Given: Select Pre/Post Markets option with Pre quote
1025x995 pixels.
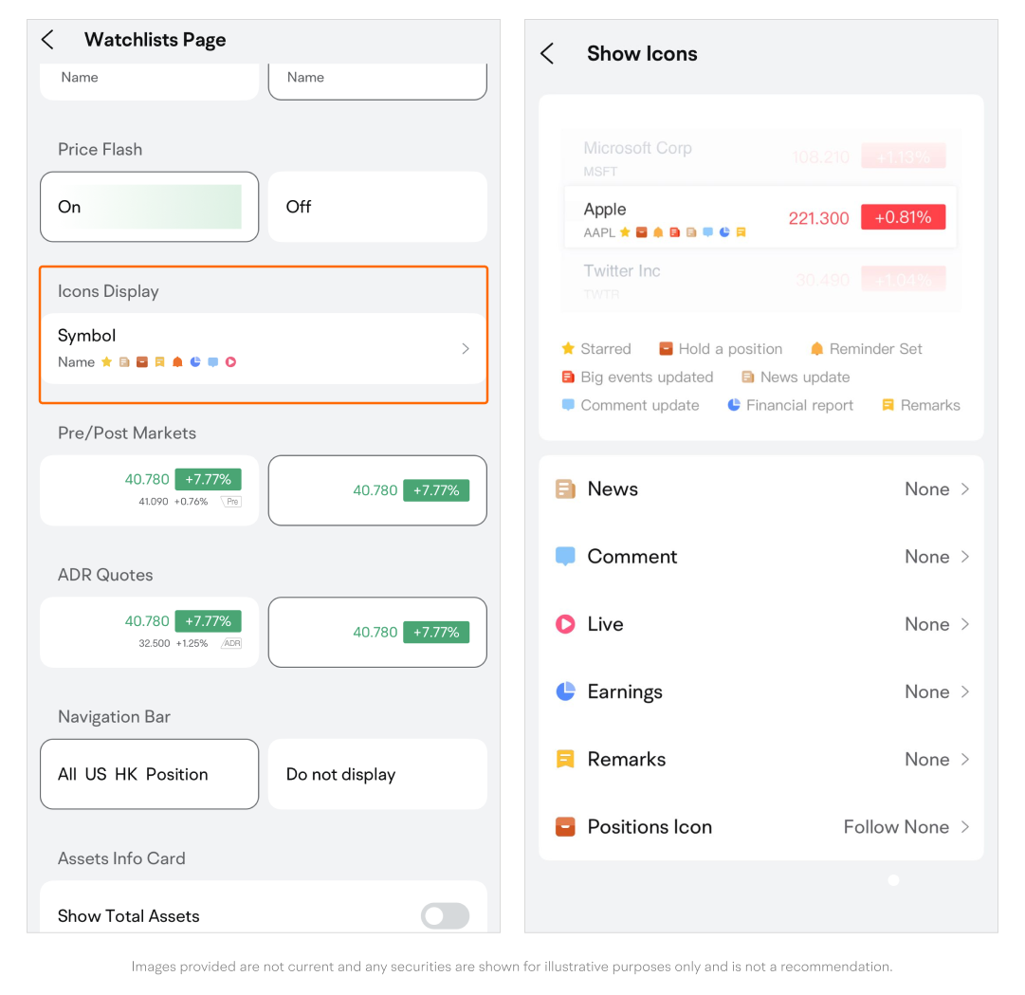Looking at the screenshot, I should tap(149, 490).
